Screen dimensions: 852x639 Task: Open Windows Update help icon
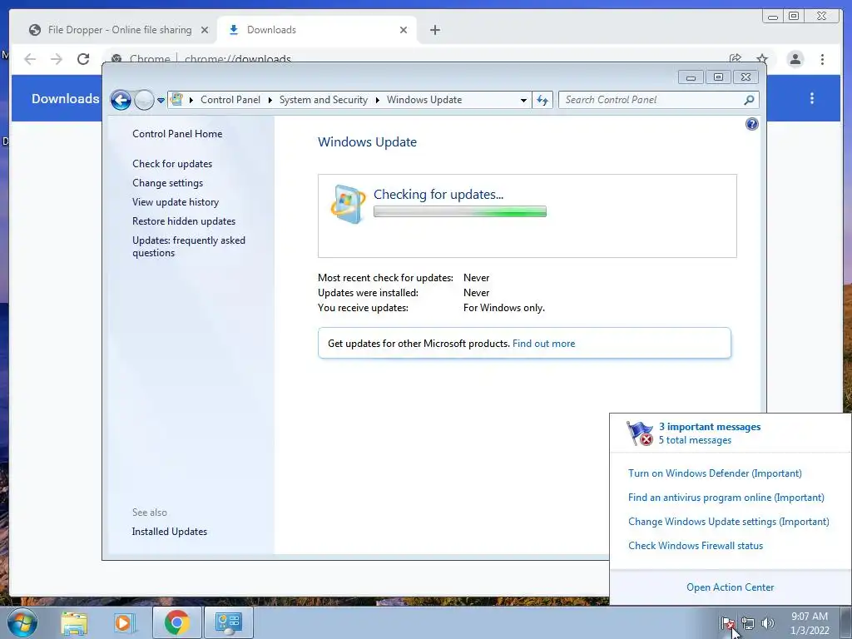[751, 125]
